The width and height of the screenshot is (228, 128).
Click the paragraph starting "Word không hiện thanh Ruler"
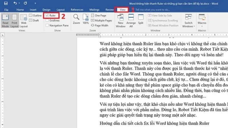(164, 49)
